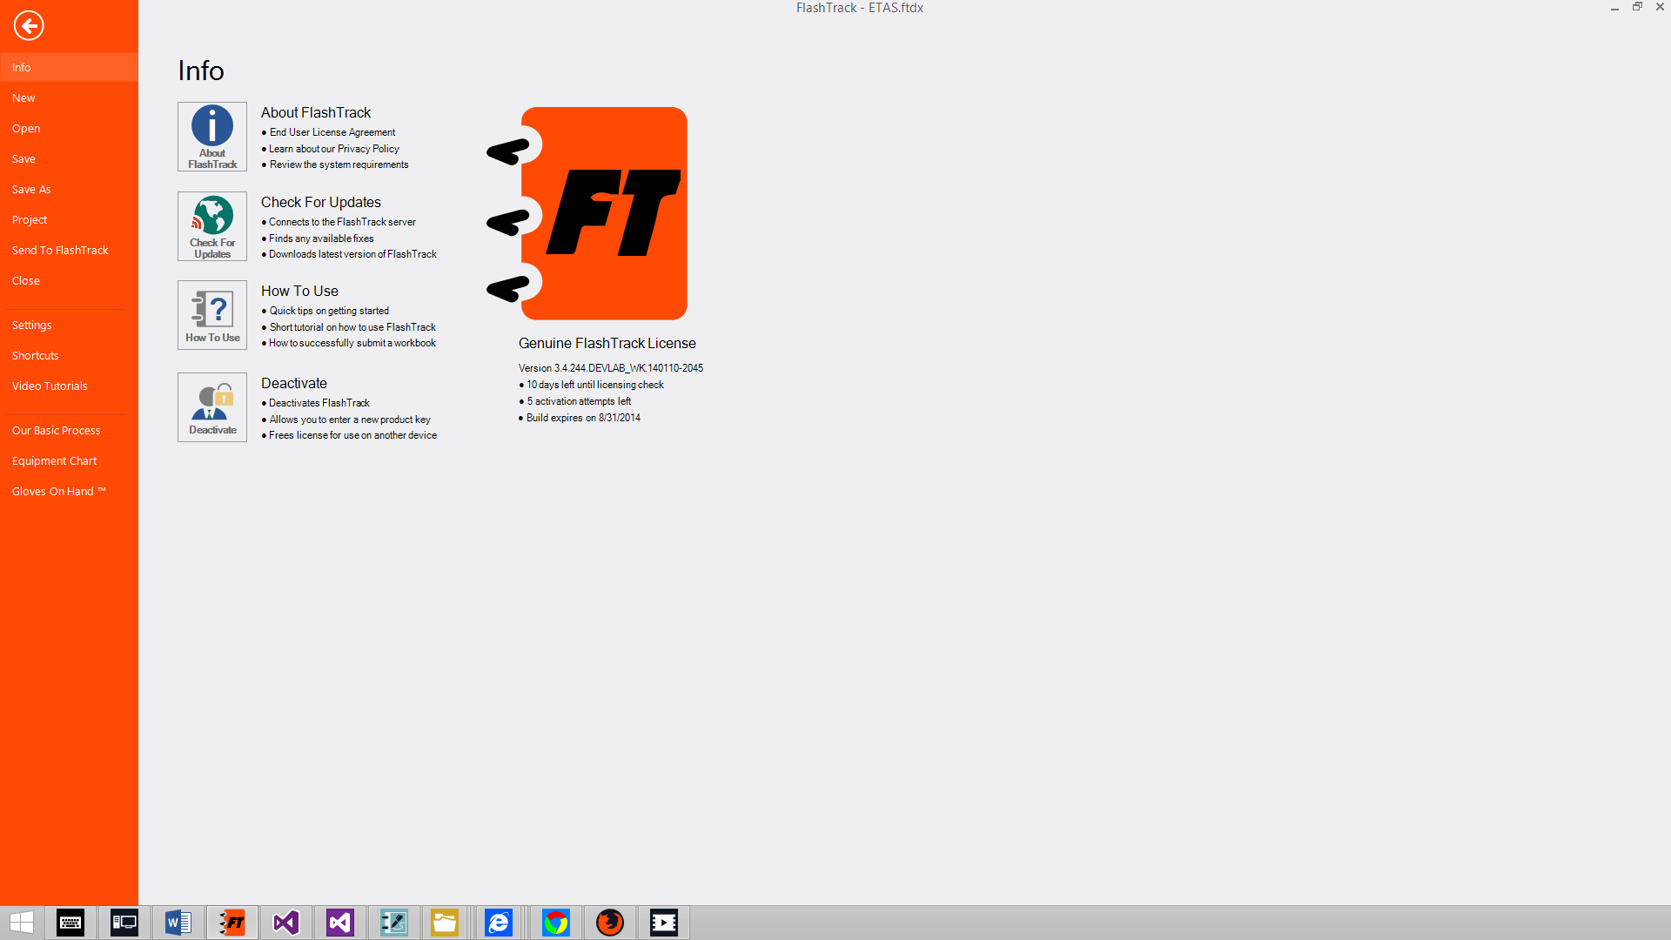
Task: Choose Send To FlashTrack
Action: (69, 250)
